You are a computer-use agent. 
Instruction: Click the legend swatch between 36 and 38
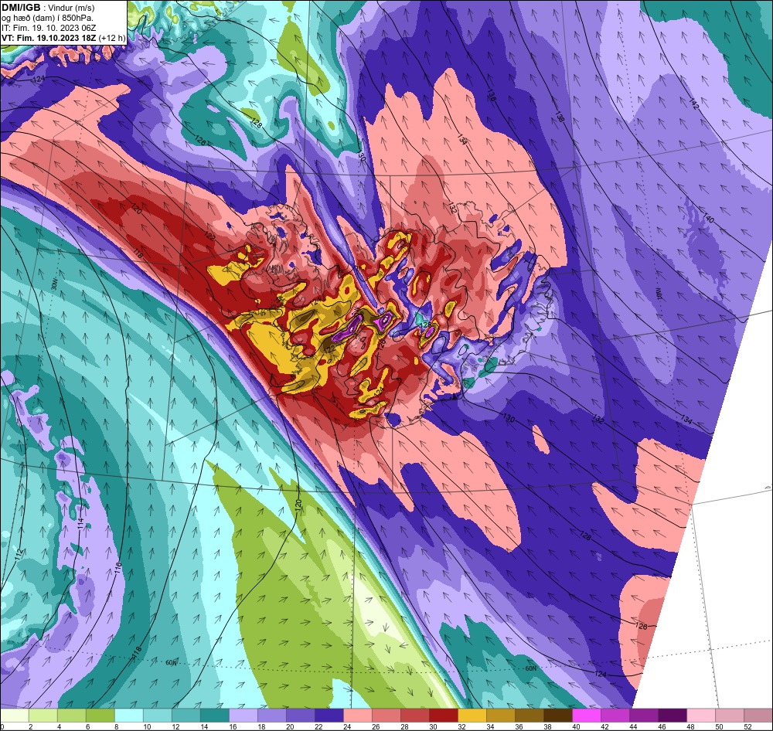530,716
